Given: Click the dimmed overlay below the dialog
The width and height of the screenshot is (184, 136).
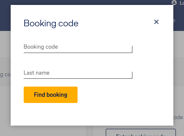Looking at the screenshot, I should (47, 131).
